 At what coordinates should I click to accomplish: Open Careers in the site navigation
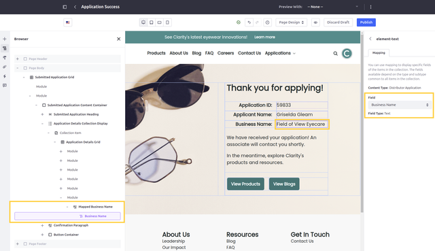226,53
